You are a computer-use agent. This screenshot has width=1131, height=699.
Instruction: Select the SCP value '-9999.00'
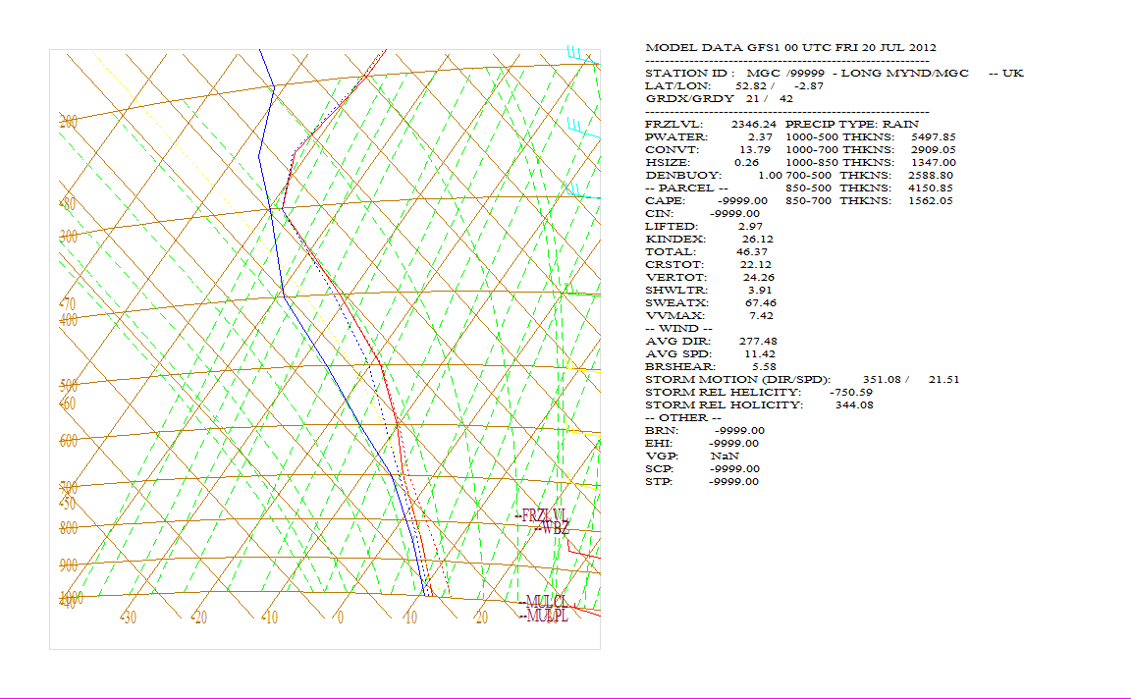point(734,469)
